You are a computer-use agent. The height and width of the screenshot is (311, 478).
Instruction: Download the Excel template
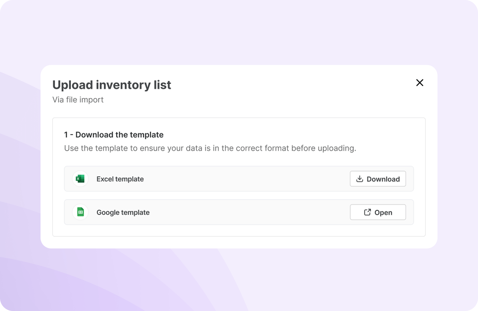[378, 179]
